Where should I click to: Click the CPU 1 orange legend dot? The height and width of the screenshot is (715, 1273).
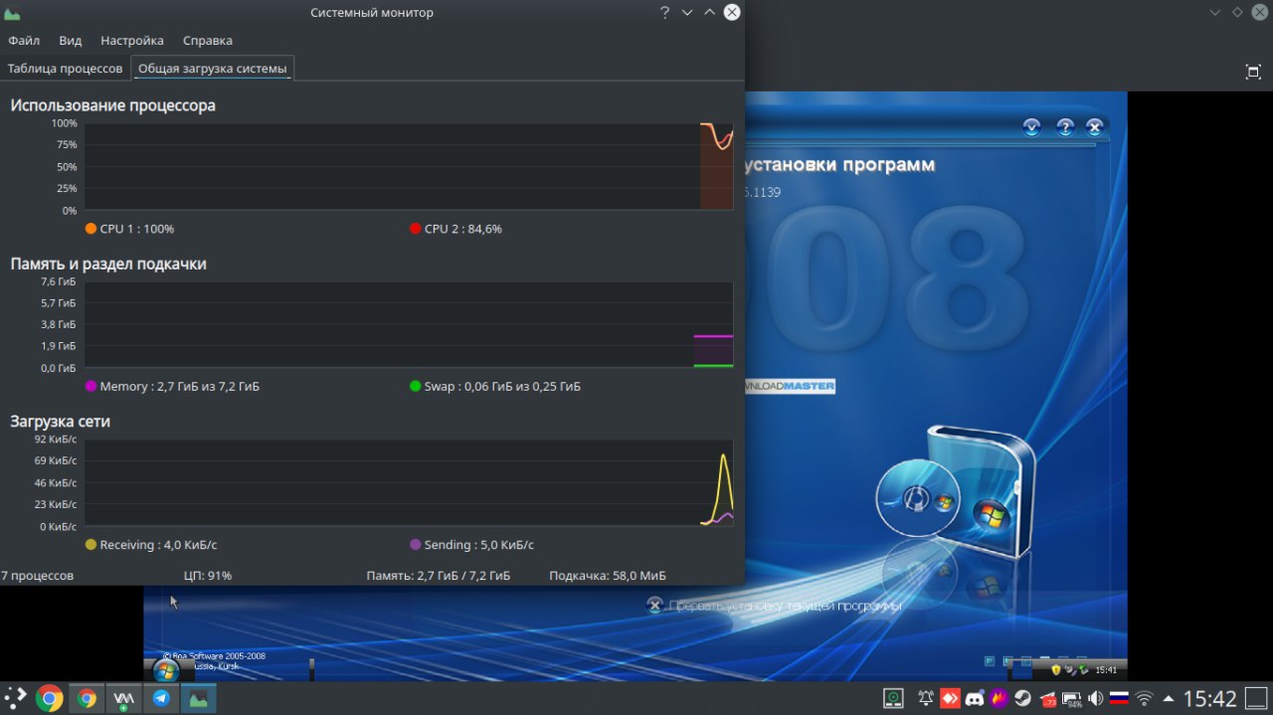click(91, 229)
